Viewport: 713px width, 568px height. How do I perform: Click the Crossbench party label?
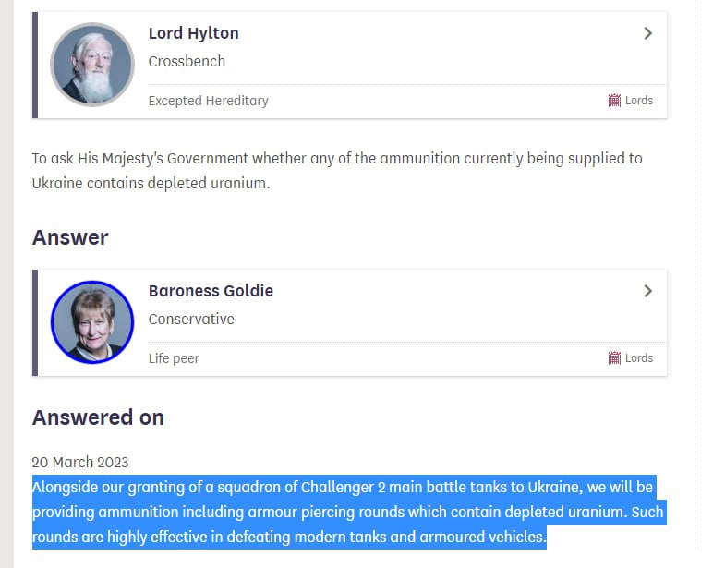point(187,62)
